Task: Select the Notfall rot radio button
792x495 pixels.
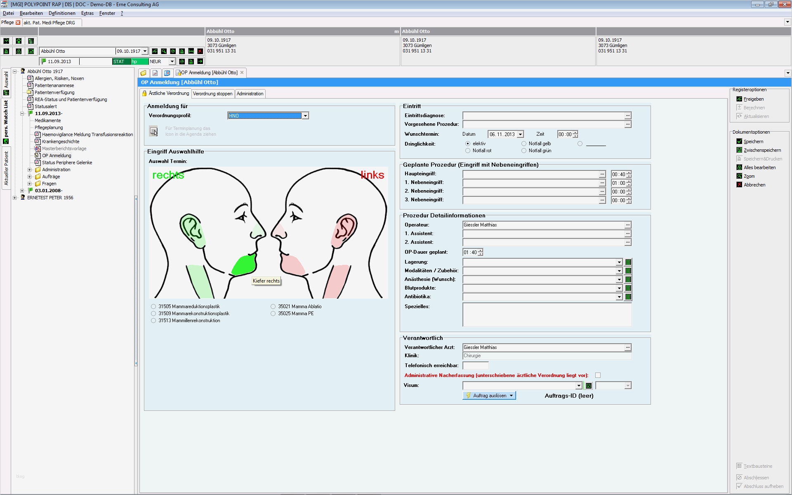Action: 467,151
